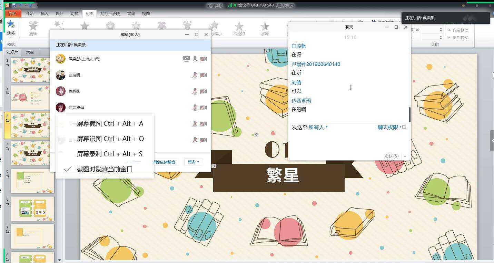The width and height of the screenshot is (494, 263).
Task: Open the 文件 tab in PowerPoint
Action: [12, 14]
